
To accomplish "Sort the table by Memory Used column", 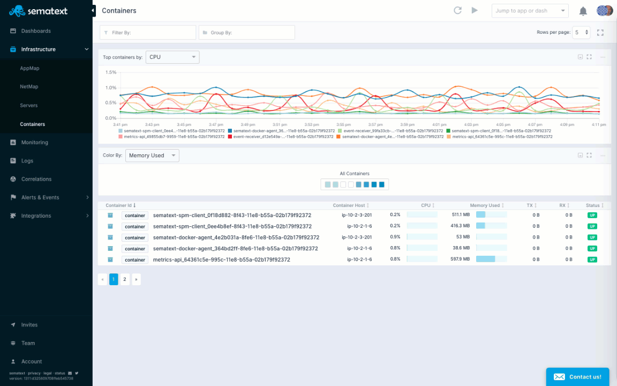I will pyautogui.click(x=487, y=205).
